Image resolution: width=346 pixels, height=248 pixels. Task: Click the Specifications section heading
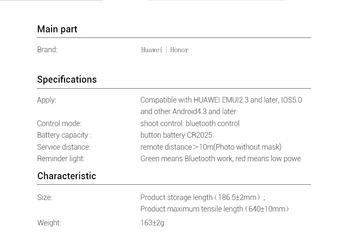(67, 79)
